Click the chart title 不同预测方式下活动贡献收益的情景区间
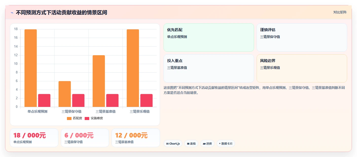357x157 pixels. point(61,12)
